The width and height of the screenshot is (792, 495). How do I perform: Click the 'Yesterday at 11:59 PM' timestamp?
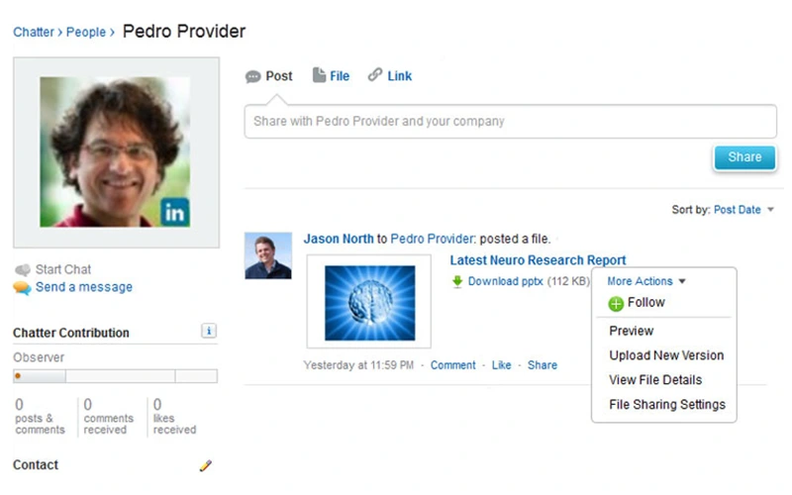[358, 365]
